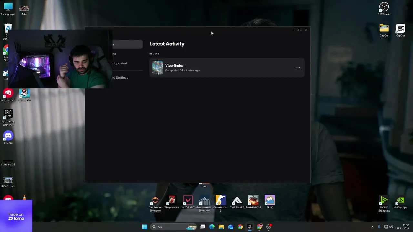413x232 pixels.
Task: Select the CapCut app shortcut on desktop
Action: pyautogui.click(x=400, y=31)
